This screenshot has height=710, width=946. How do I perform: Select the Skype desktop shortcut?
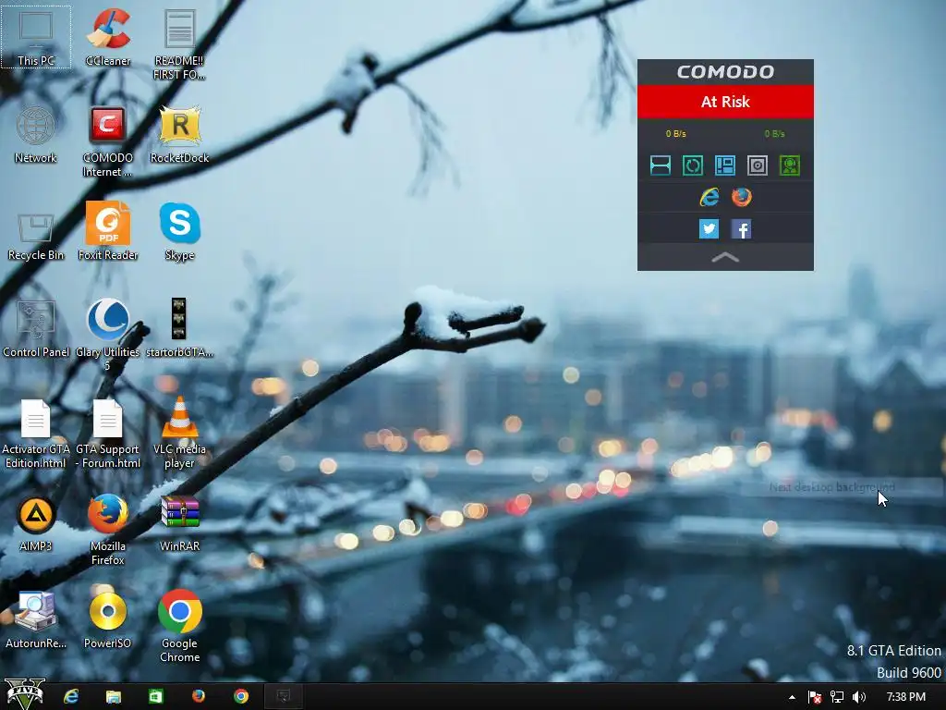coord(179,232)
